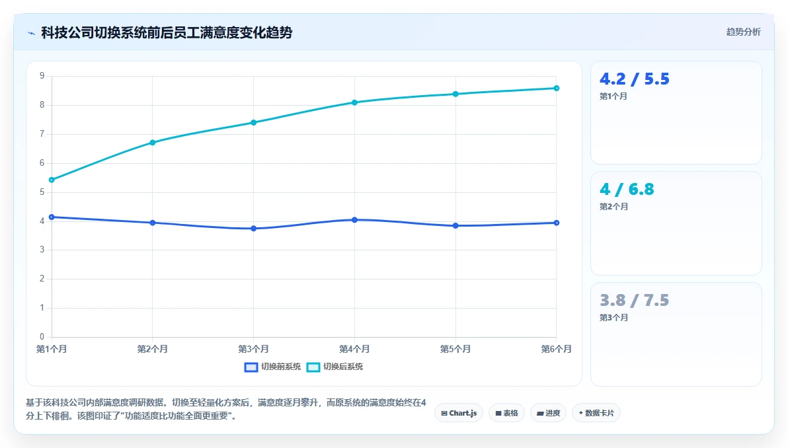This screenshot has height=448, width=788.
Task: Click the 第1个月 point on the blue line
Action: pyautogui.click(x=52, y=217)
